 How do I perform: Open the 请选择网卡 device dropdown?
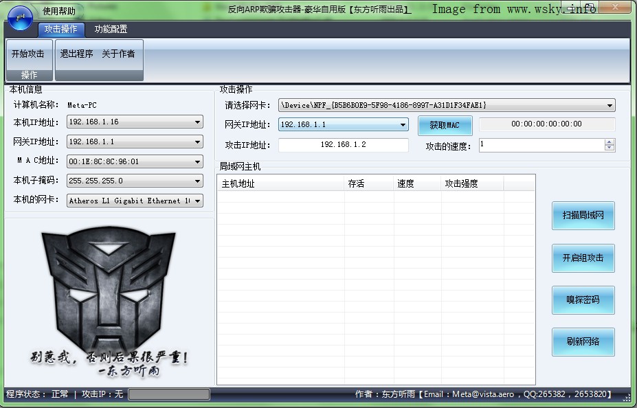click(447, 105)
